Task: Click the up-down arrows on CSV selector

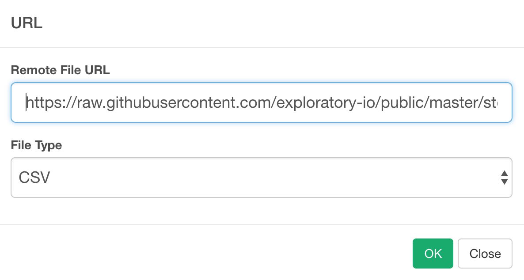Action: 504,178
